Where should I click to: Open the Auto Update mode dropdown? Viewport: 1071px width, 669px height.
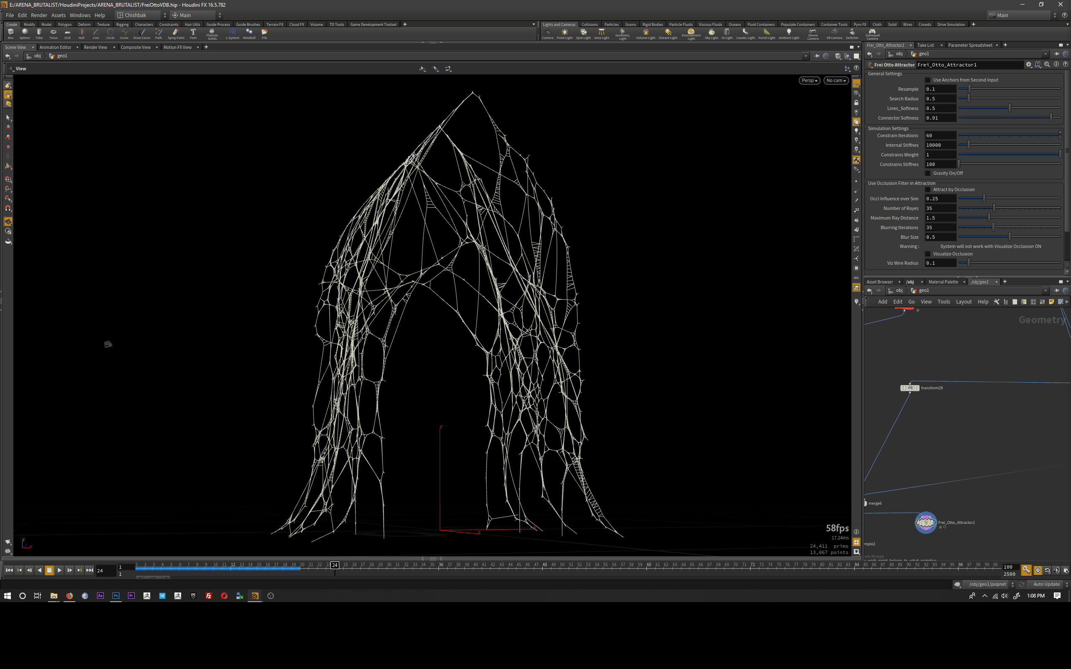coord(1049,584)
